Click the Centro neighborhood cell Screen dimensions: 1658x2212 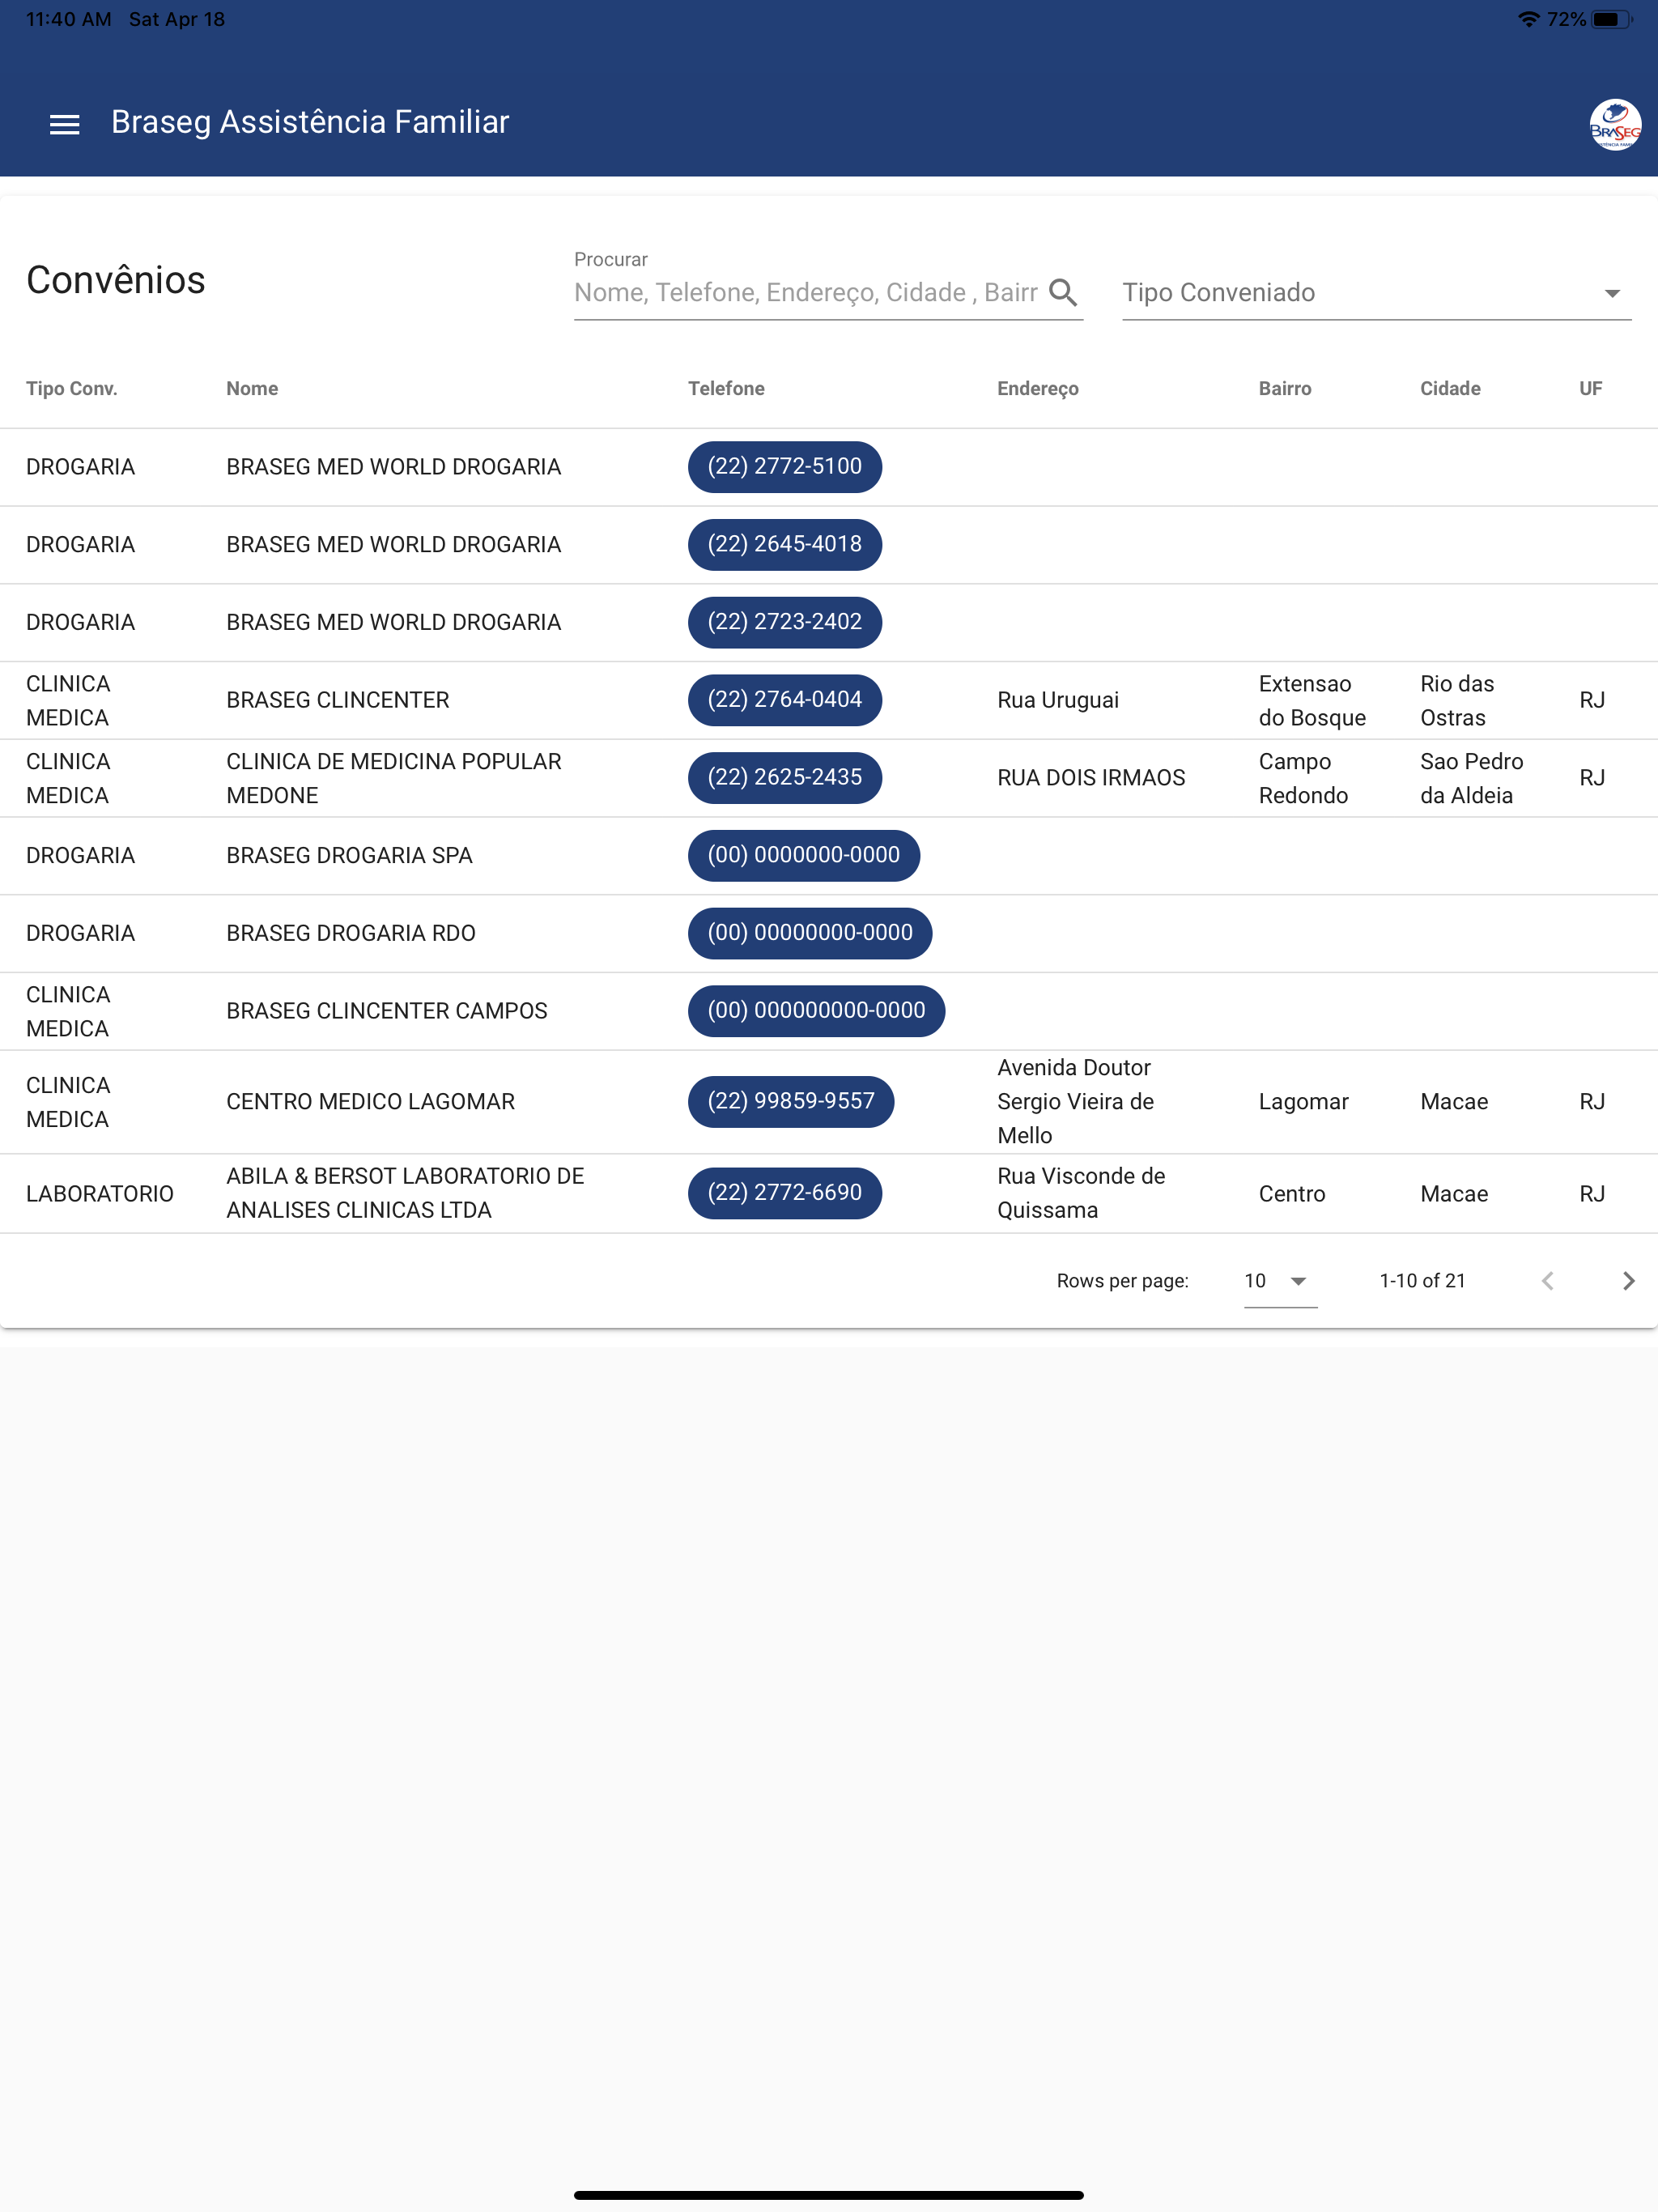click(1292, 1194)
